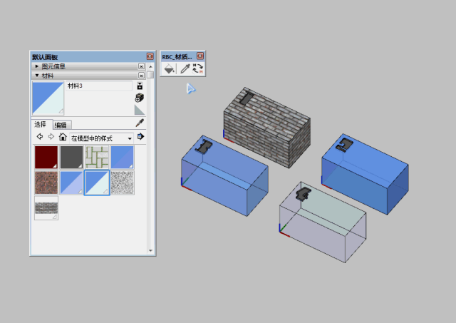Screen dimensions: 456x323
Task: Click the 材料3 material name field
Action: pos(98,86)
